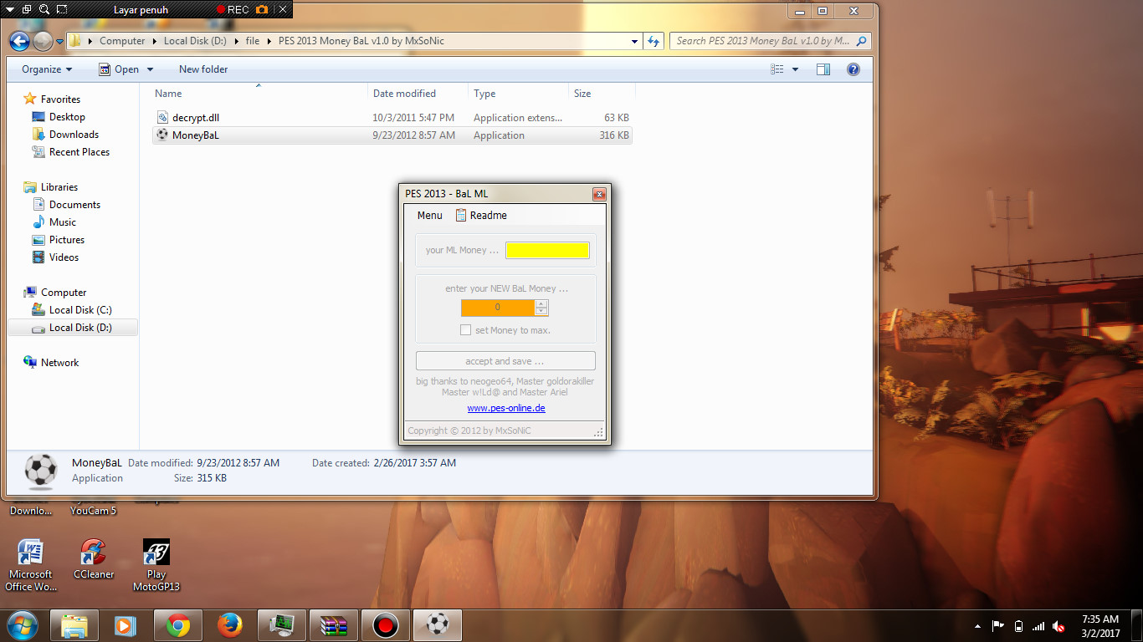Click the volume icon in system tray
This screenshot has height=642, width=1143.
[1058, 626]
